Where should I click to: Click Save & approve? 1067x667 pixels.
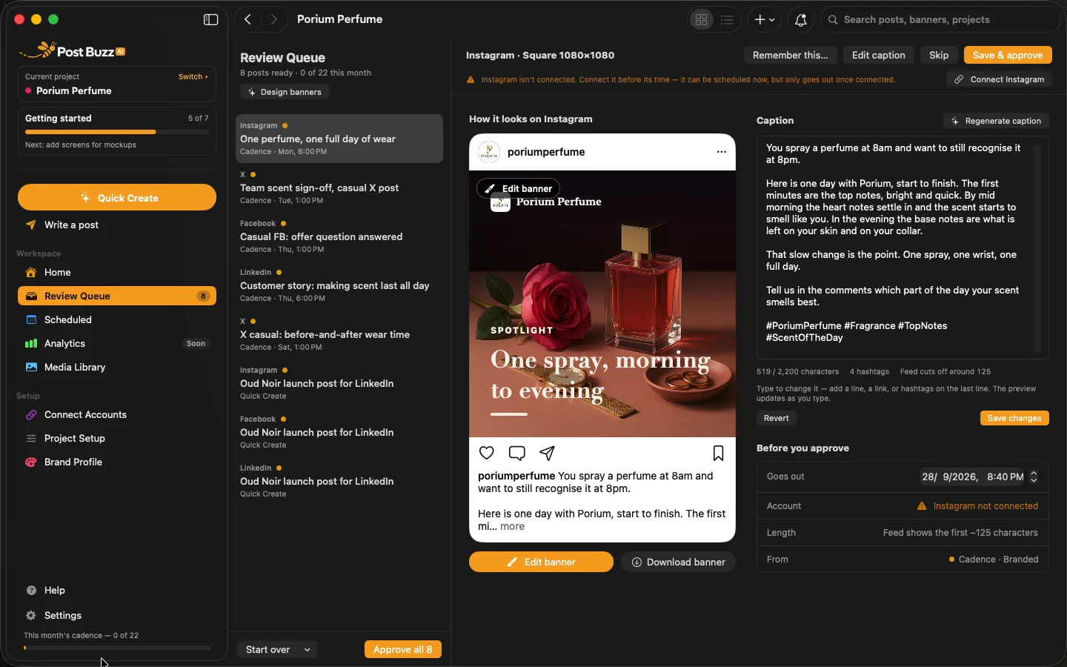pyautogui.click(x=1008, y=55)
